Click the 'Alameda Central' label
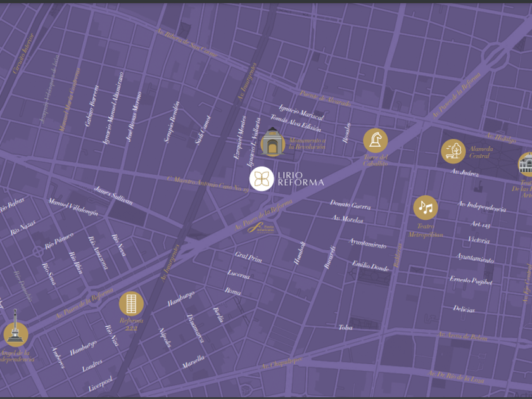This screenshot has width=532, height=399. (481, 153)
